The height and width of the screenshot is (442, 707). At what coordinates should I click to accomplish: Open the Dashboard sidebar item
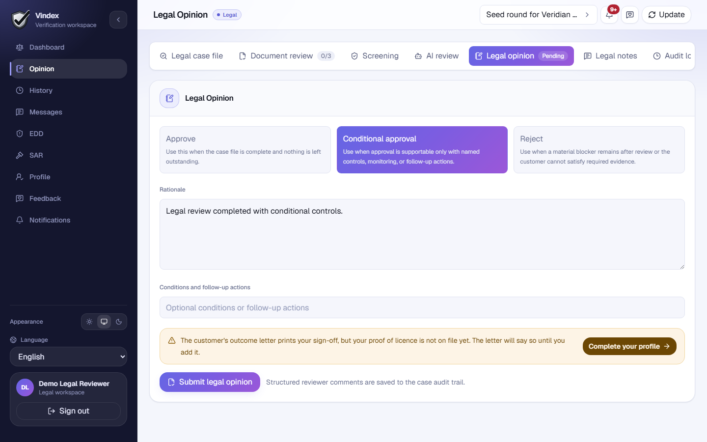(68, 47)
